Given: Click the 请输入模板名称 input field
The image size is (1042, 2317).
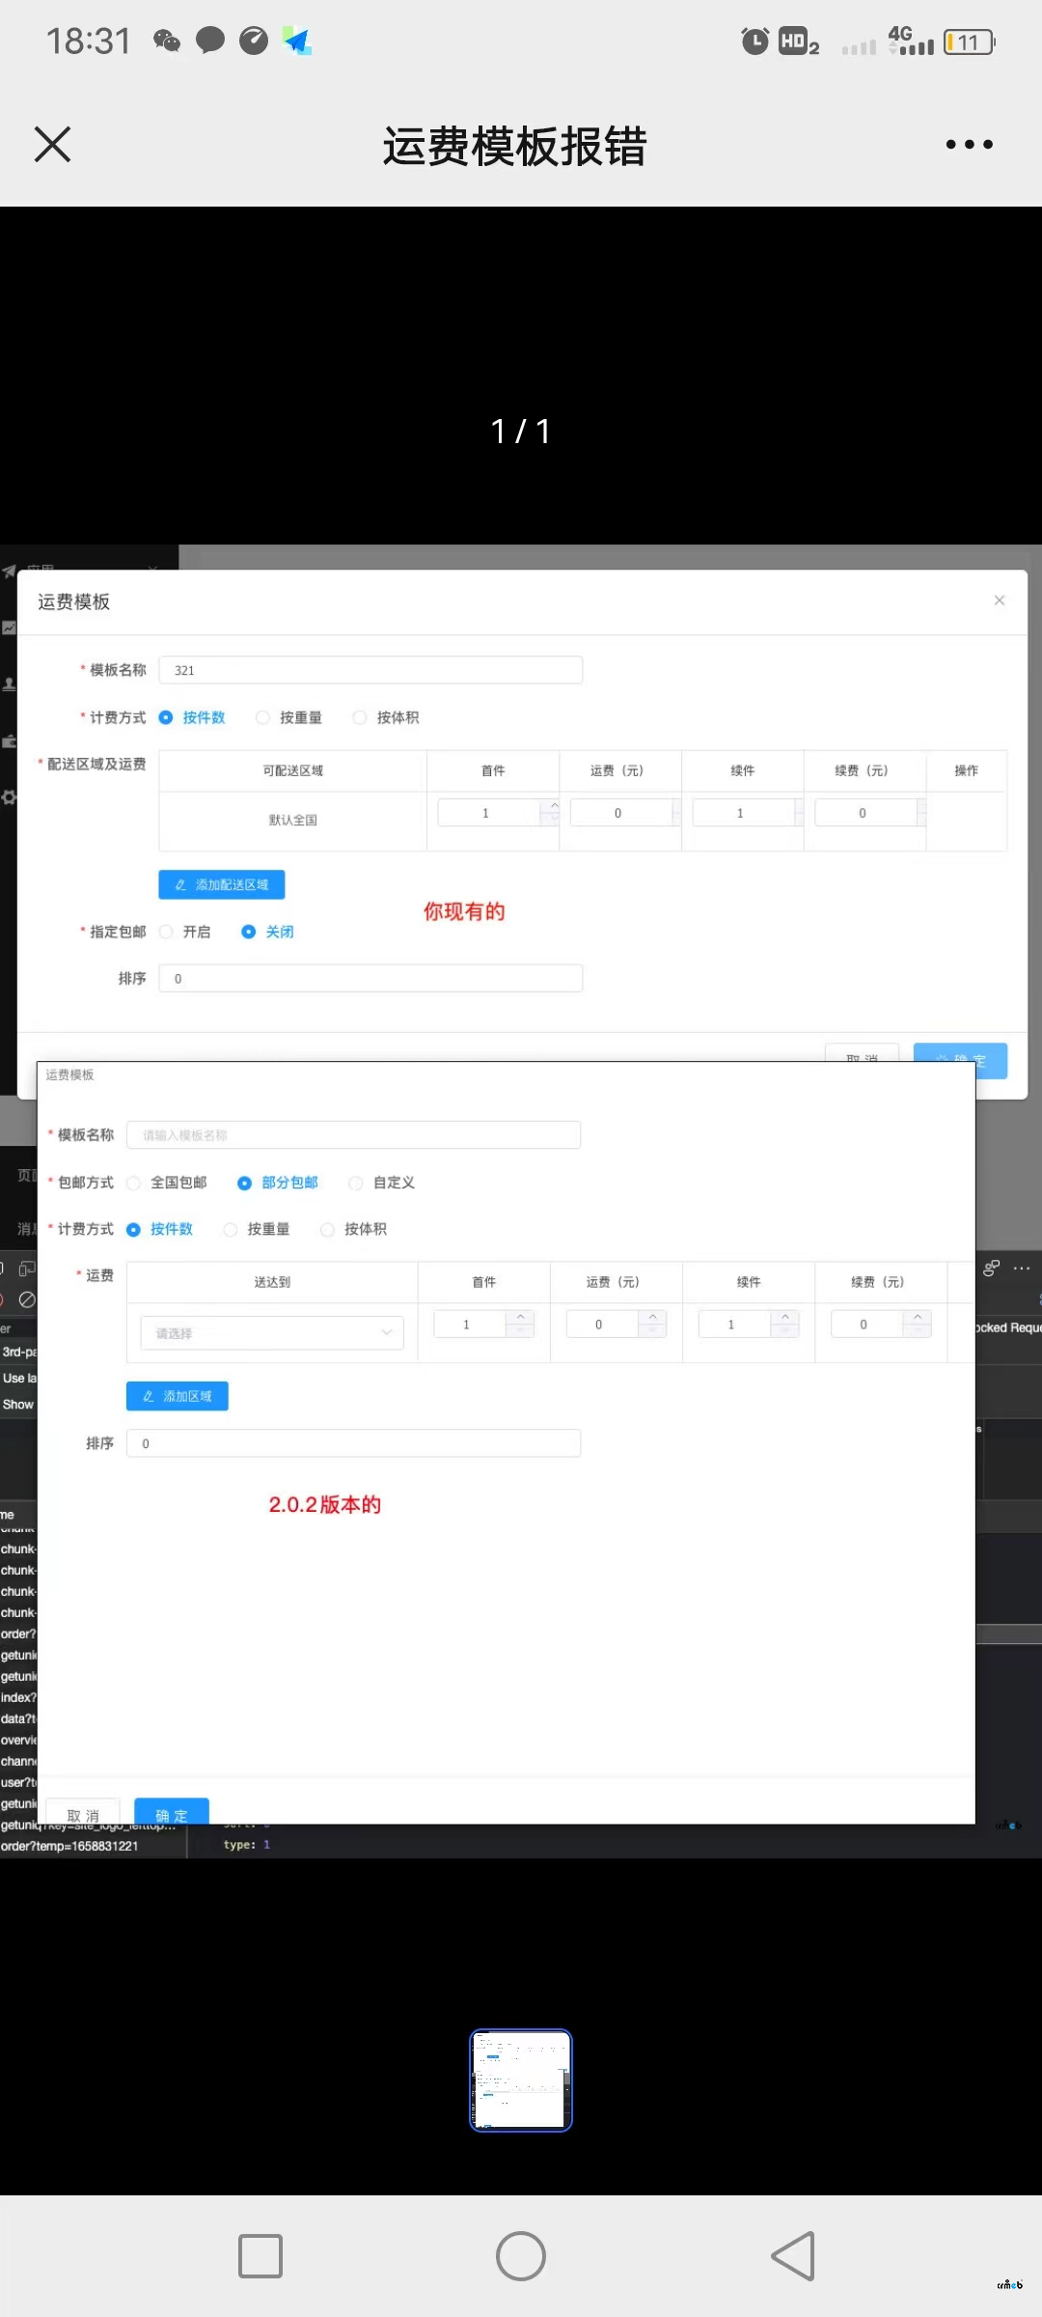Looking at the screenshot, I should [354, 1135].
